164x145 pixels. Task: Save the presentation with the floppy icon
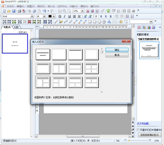[x=14, y=11]
